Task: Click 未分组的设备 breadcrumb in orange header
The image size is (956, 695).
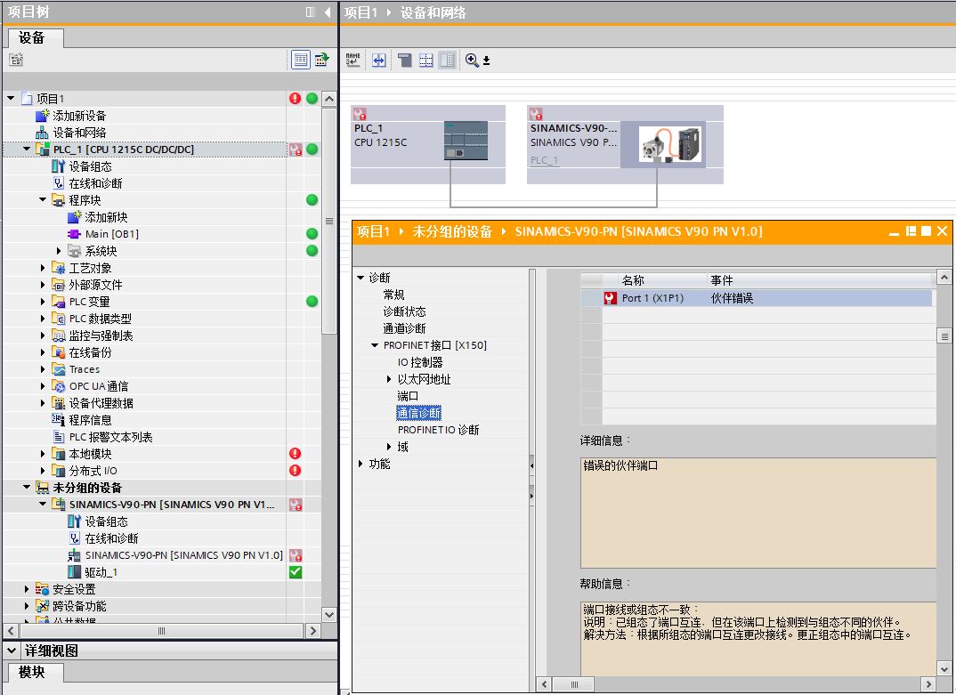Action: (x=452, y=231)
